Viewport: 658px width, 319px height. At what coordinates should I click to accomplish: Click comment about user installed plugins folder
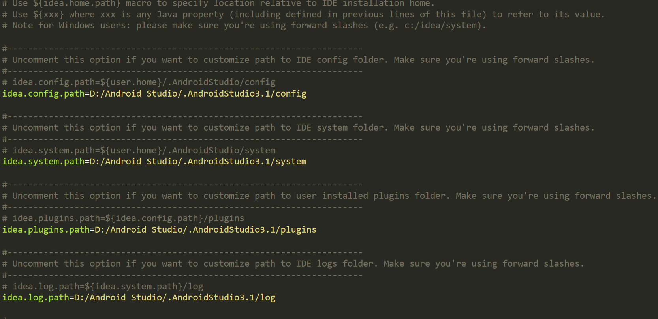pos(329,196)
